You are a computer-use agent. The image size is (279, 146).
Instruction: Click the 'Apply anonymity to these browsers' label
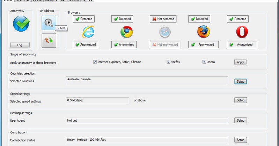[x=33, y=63]
